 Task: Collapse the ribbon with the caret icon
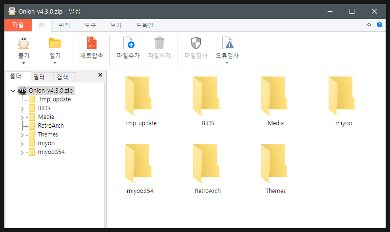pyautogui.click(x=369, y=25)
